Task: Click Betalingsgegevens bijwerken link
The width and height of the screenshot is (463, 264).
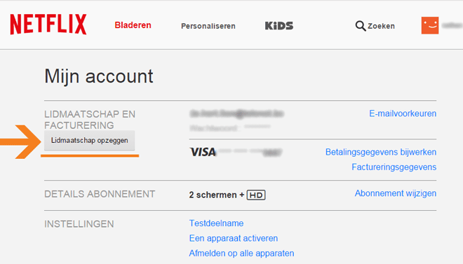Action: point(381,152)
